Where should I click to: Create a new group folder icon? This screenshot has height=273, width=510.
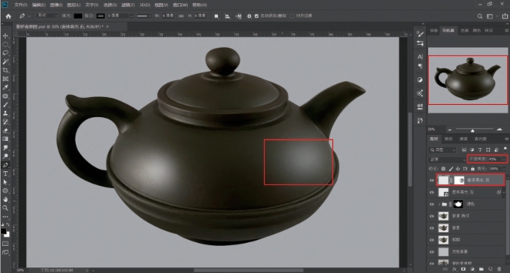tap(481, 269)
